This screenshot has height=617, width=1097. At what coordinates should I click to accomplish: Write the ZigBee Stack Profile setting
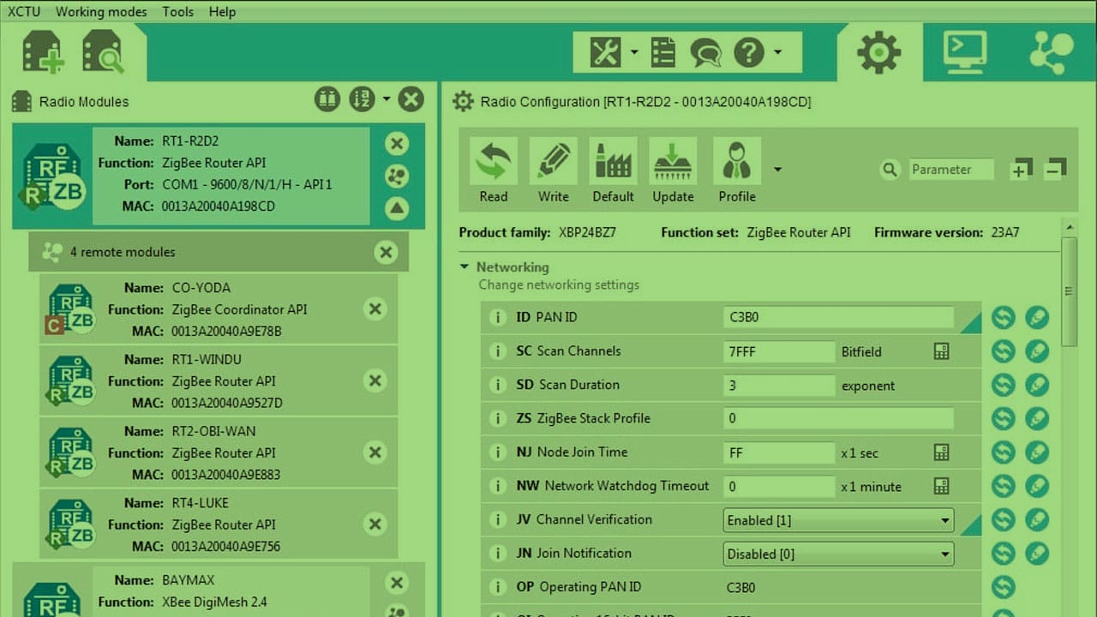[x=1037, y=418]
